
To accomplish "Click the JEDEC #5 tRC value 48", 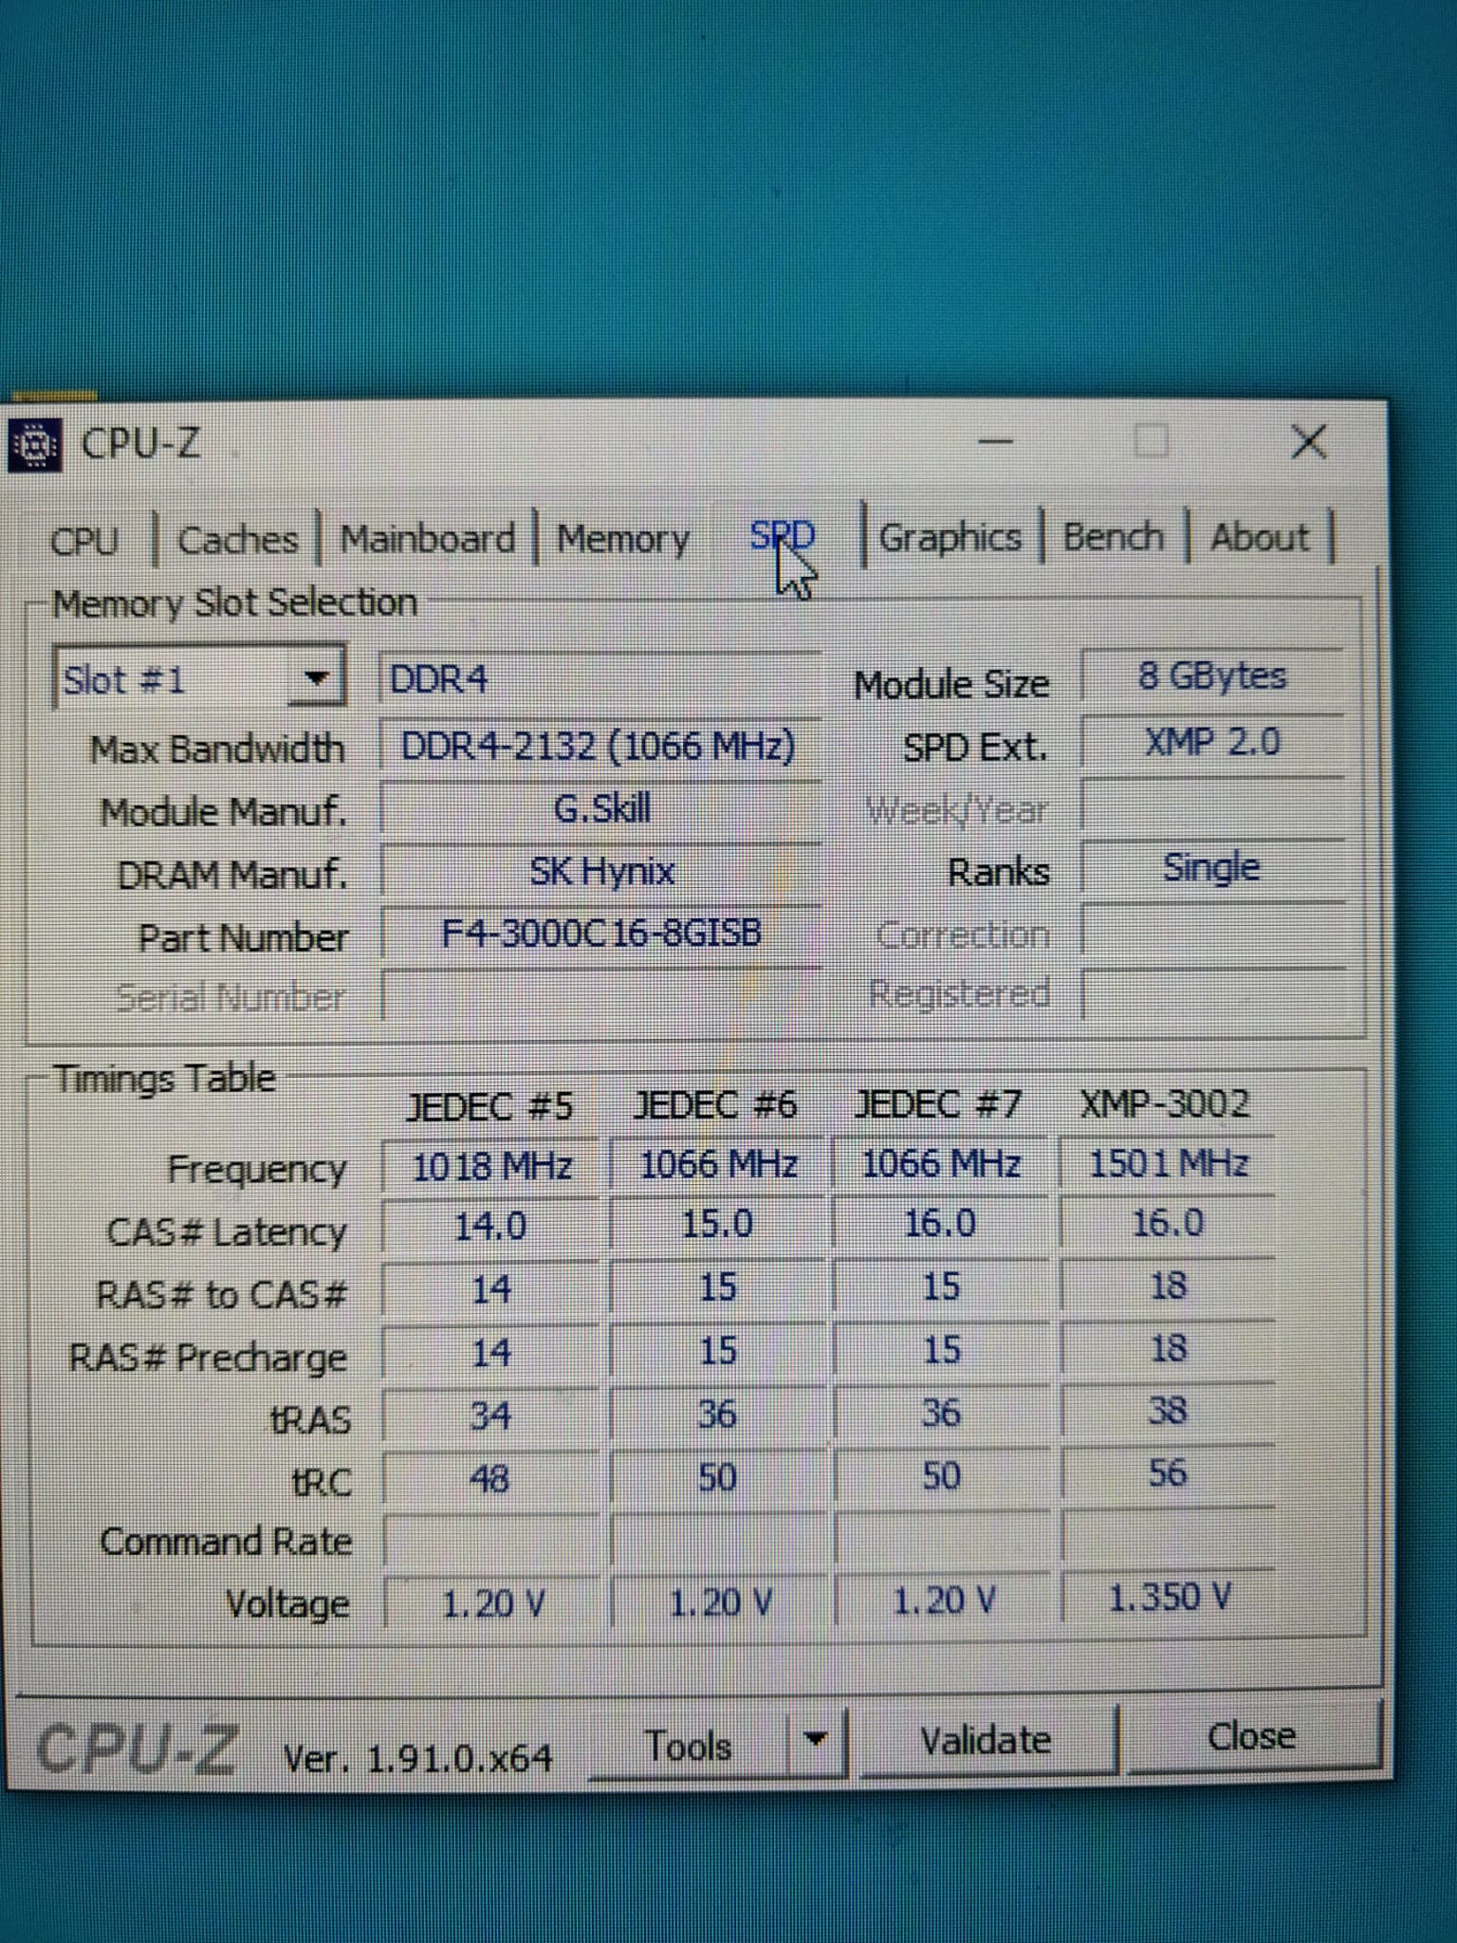I will tap(490, 1478).
